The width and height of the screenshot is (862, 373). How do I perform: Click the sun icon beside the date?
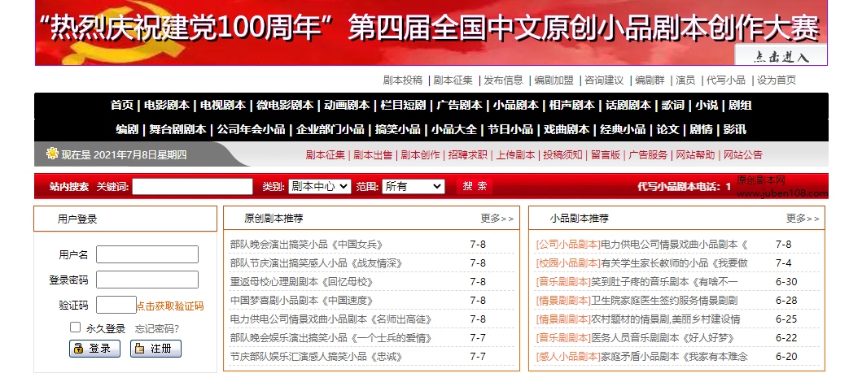(52, 154)
